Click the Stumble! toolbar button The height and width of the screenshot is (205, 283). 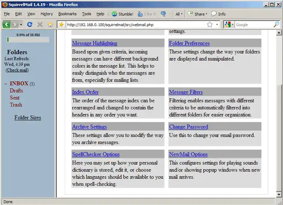click(122, 14)
